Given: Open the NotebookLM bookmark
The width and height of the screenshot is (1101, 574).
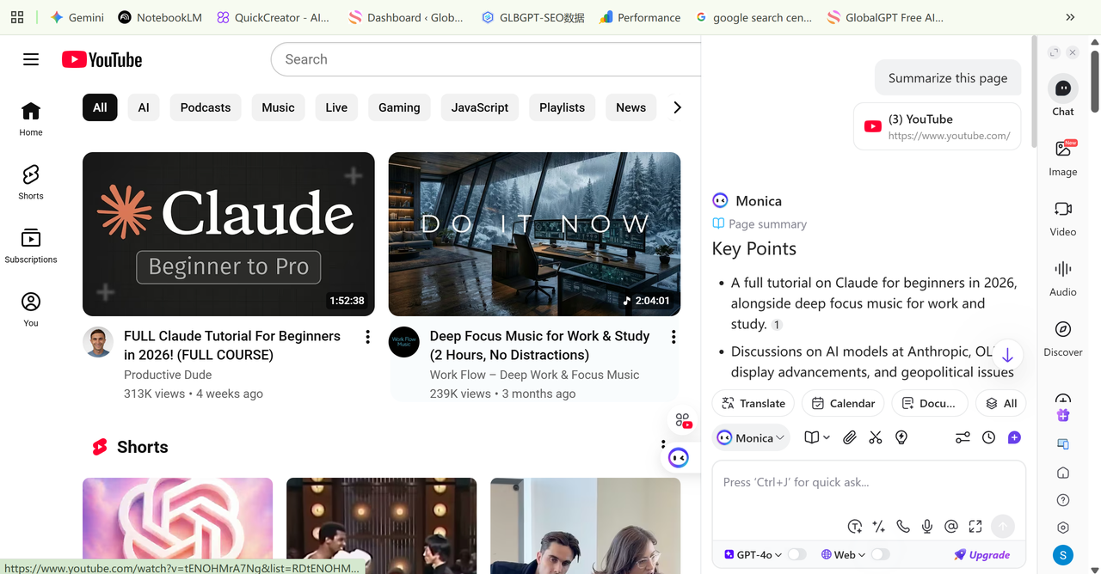Looking at the screenshot, I should tap(160, 17).
